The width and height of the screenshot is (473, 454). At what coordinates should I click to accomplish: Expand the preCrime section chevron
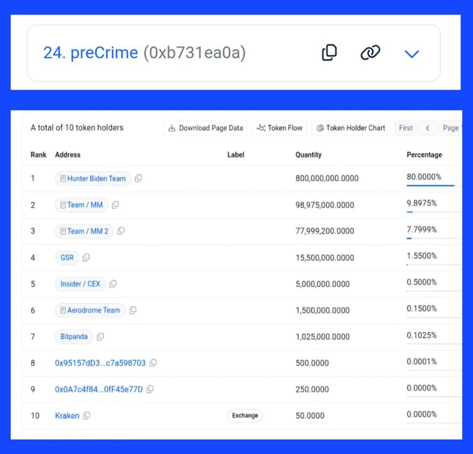click(412, 54)
